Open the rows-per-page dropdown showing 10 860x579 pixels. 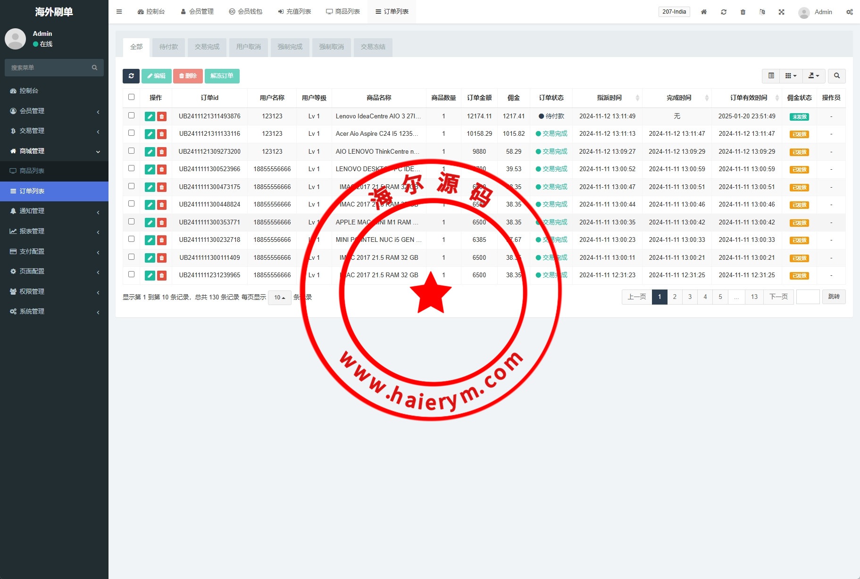pos(279,298)
